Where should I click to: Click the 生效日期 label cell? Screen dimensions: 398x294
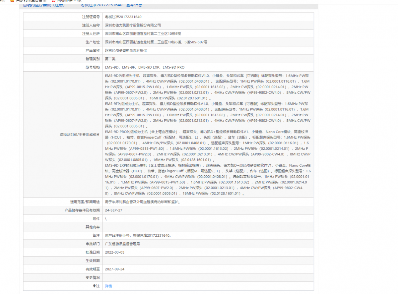click(x=63, y=261)
